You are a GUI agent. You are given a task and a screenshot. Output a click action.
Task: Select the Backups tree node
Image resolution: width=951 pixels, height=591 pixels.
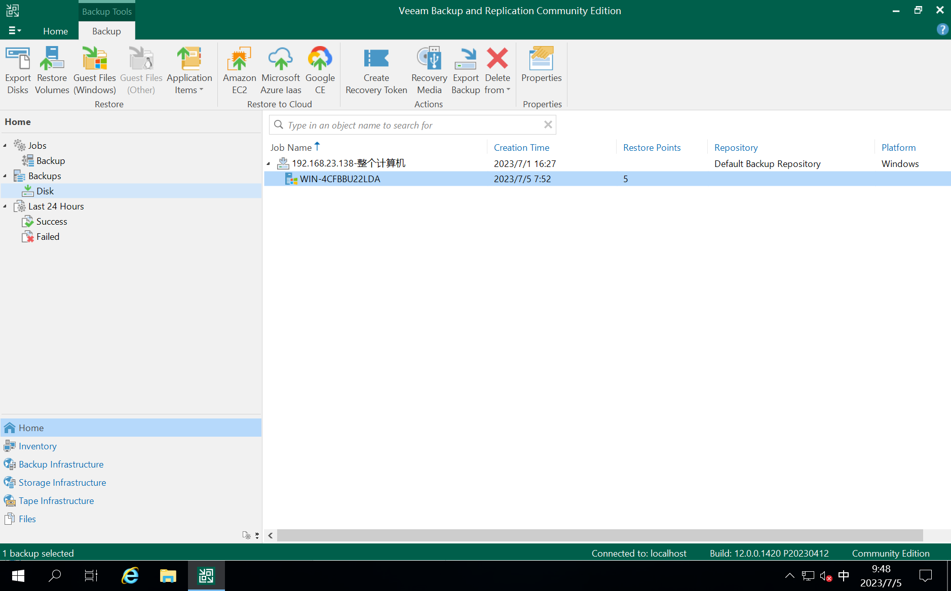pos(45,176)
